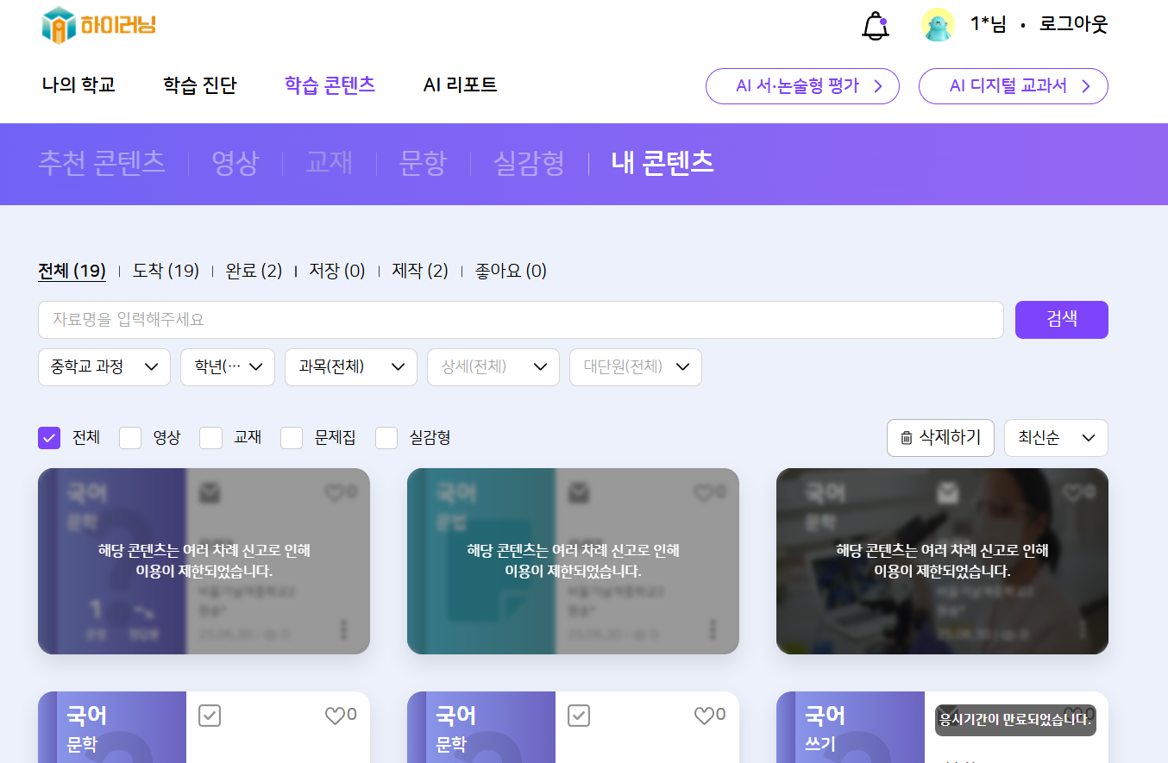This screenshot has width=1168, height=763.
Task: Click checkmark icon on second 국어 문학 card
Action: click(579, 716)
